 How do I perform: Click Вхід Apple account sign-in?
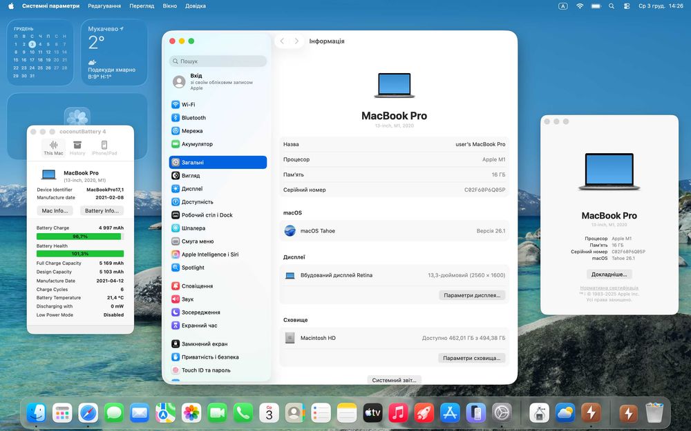pos(218,82)
